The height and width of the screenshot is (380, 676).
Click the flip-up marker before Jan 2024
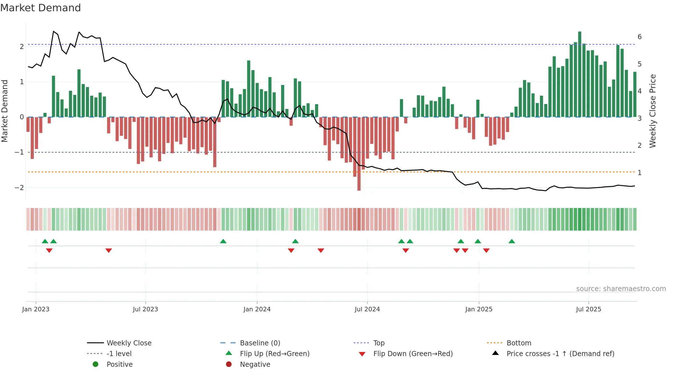tap(223, 241)
